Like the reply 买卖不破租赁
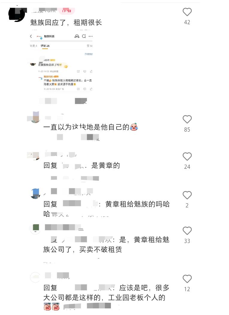The height and width of the screenshot is (315, 229). [x=187, y=231]
